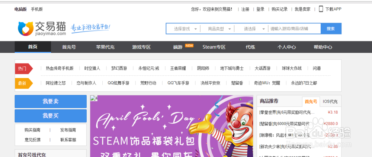Switch to 电脑版 view
The image size is (372, 157).
tap(20, 9)
